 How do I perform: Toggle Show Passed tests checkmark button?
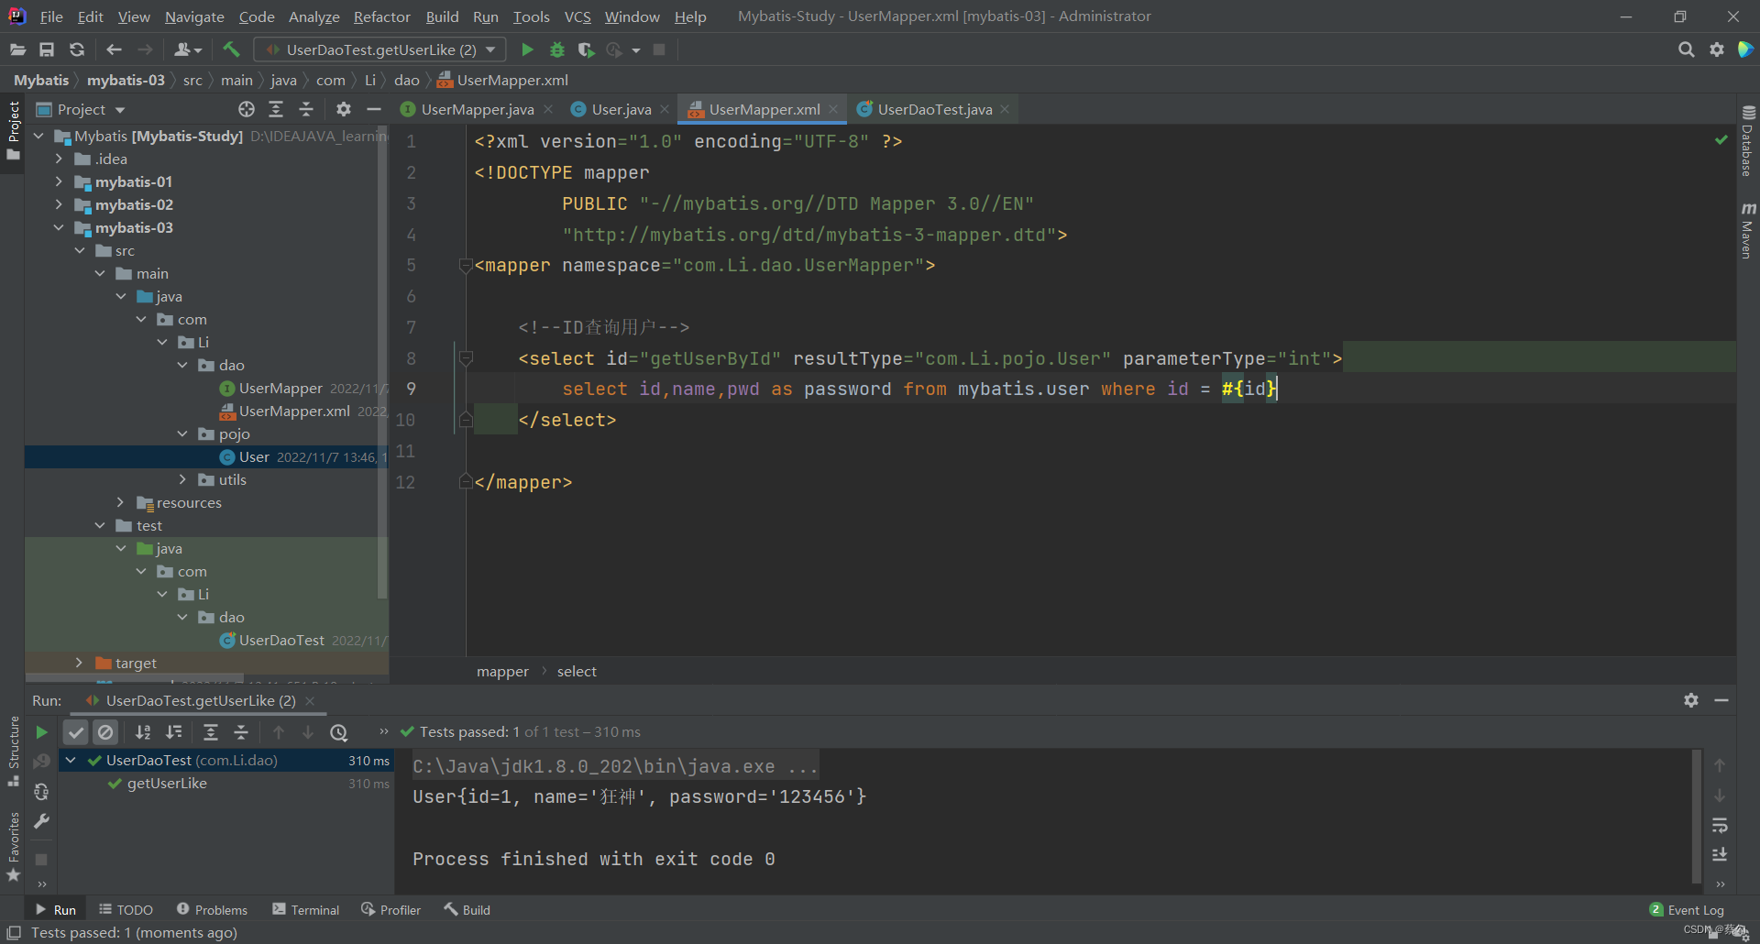point(76,732)
